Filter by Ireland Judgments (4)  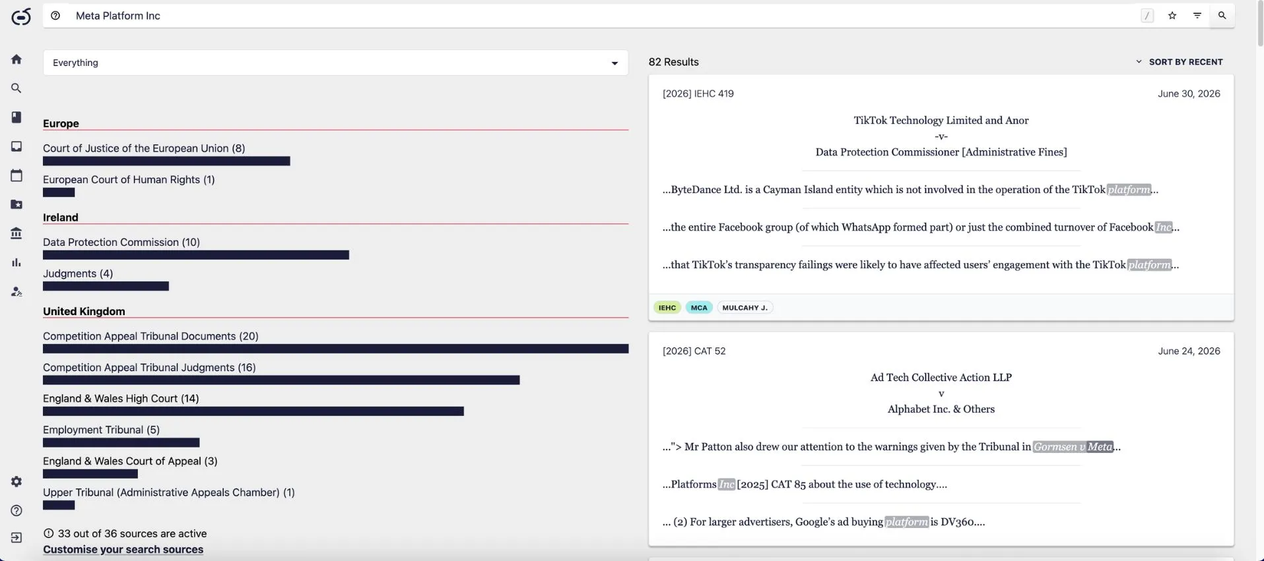(x=78, y=274)
